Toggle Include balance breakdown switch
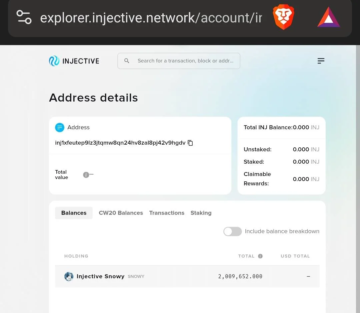360x313 pixels. (x=233, y=231)
